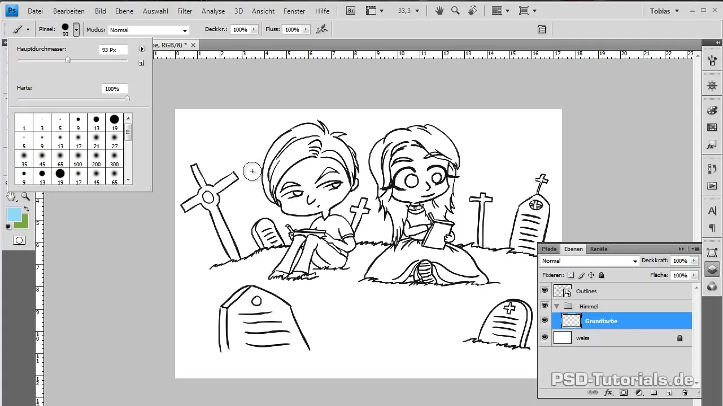723x406 pixels.
Task: Open the Layers panel dock icon
Action: tap(712, 269)
